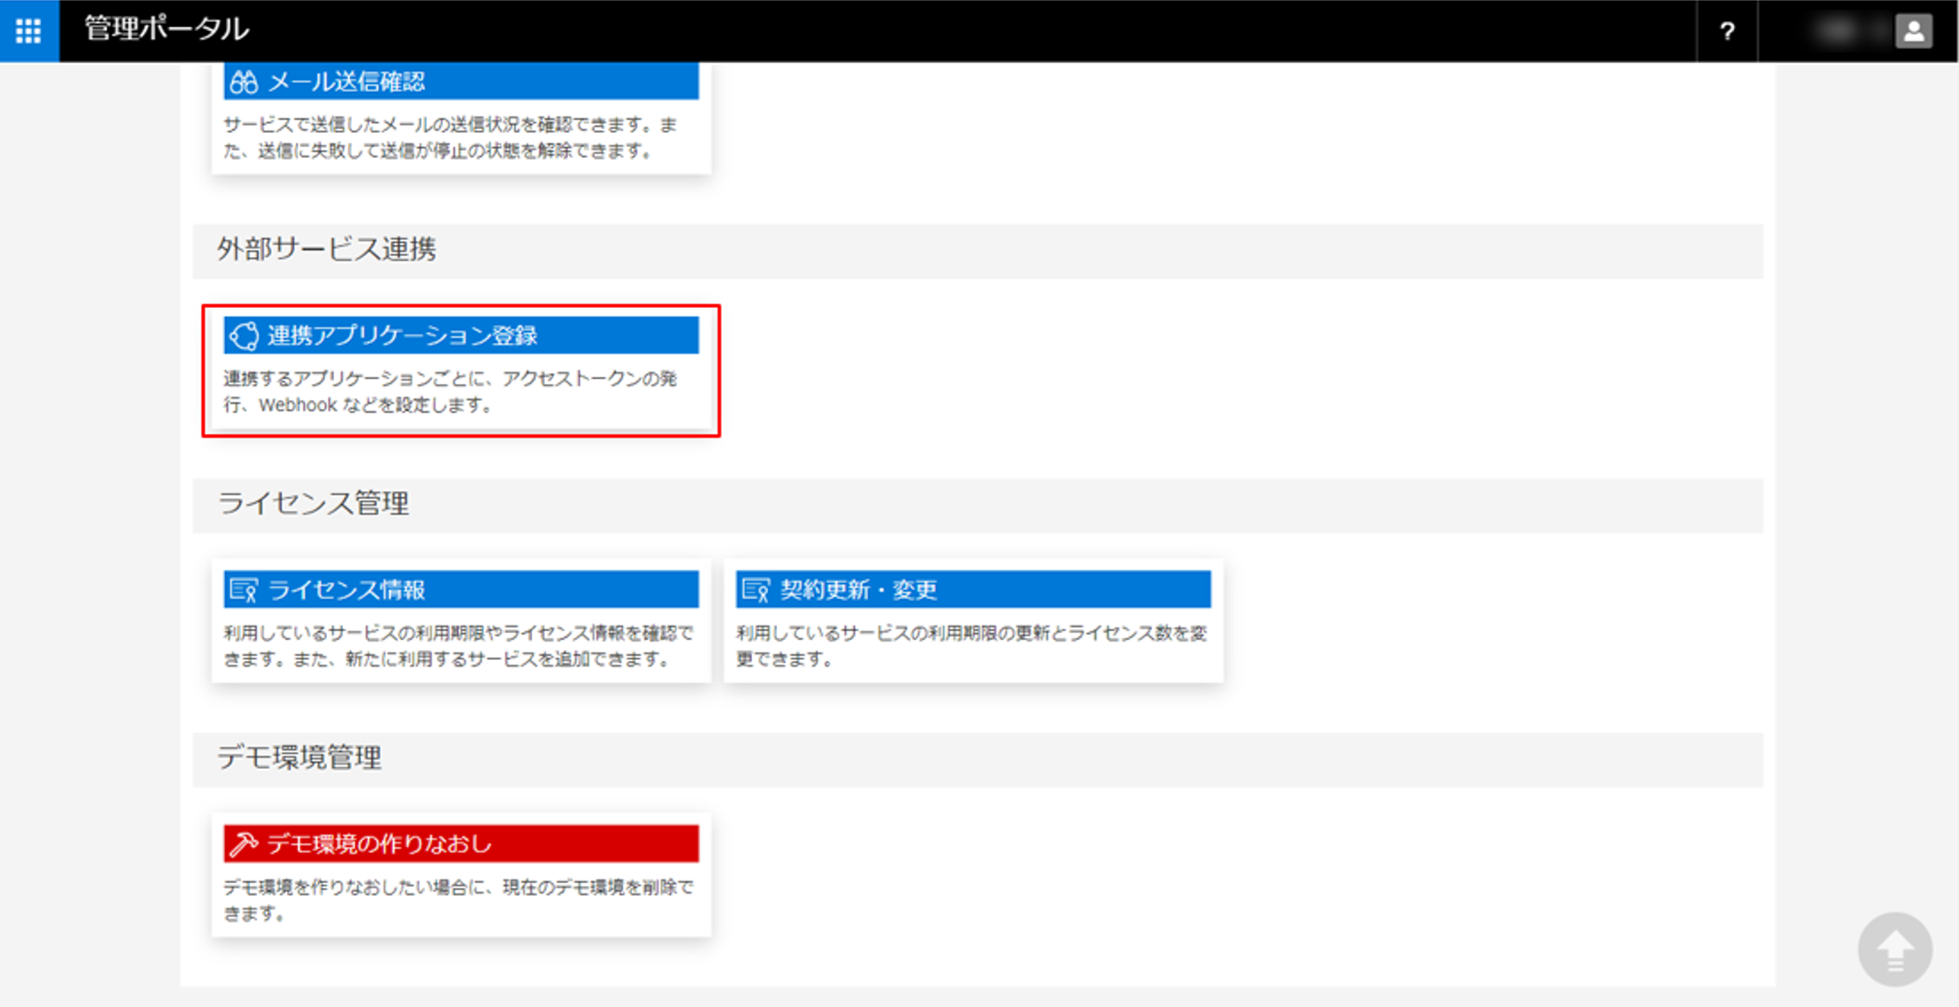Open メール送信確認 header link
Screen dimensions: 1959x1007
coord(347,81)
